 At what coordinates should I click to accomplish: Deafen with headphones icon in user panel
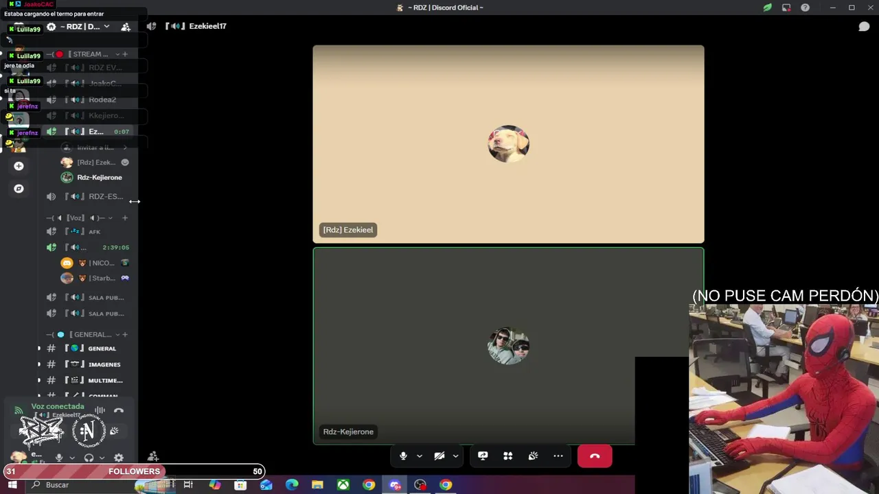tap(89, 458)
